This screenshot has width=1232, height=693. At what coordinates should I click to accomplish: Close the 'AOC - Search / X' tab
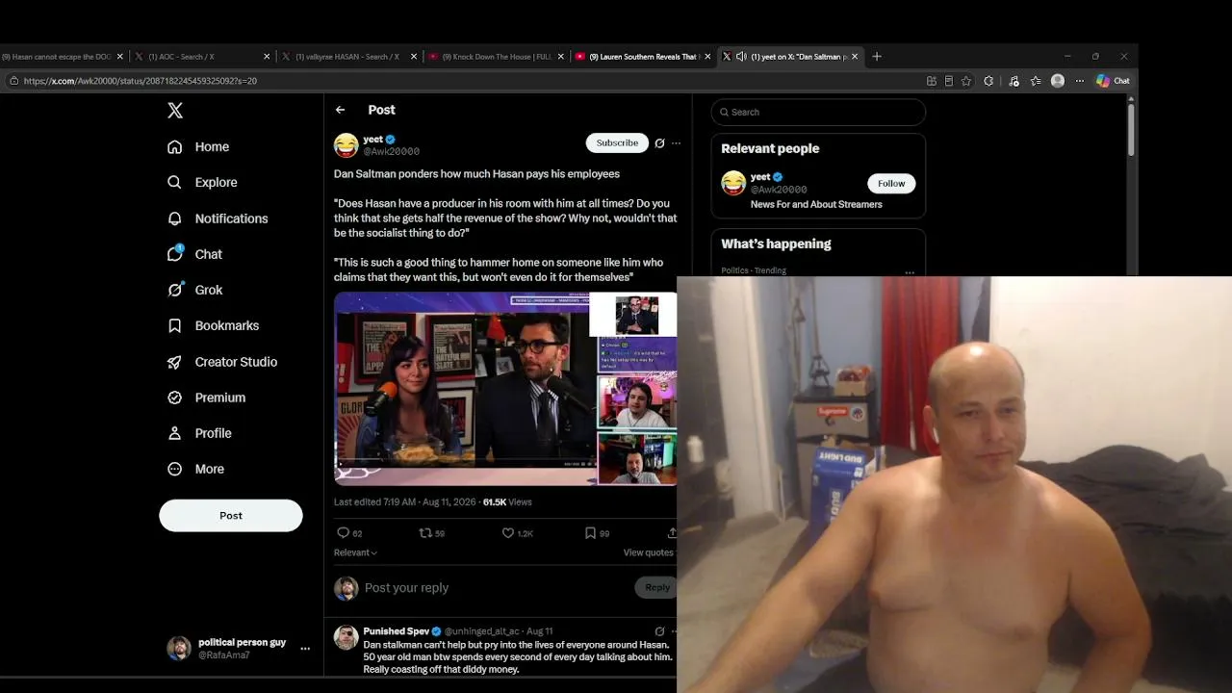click(267, 57)
